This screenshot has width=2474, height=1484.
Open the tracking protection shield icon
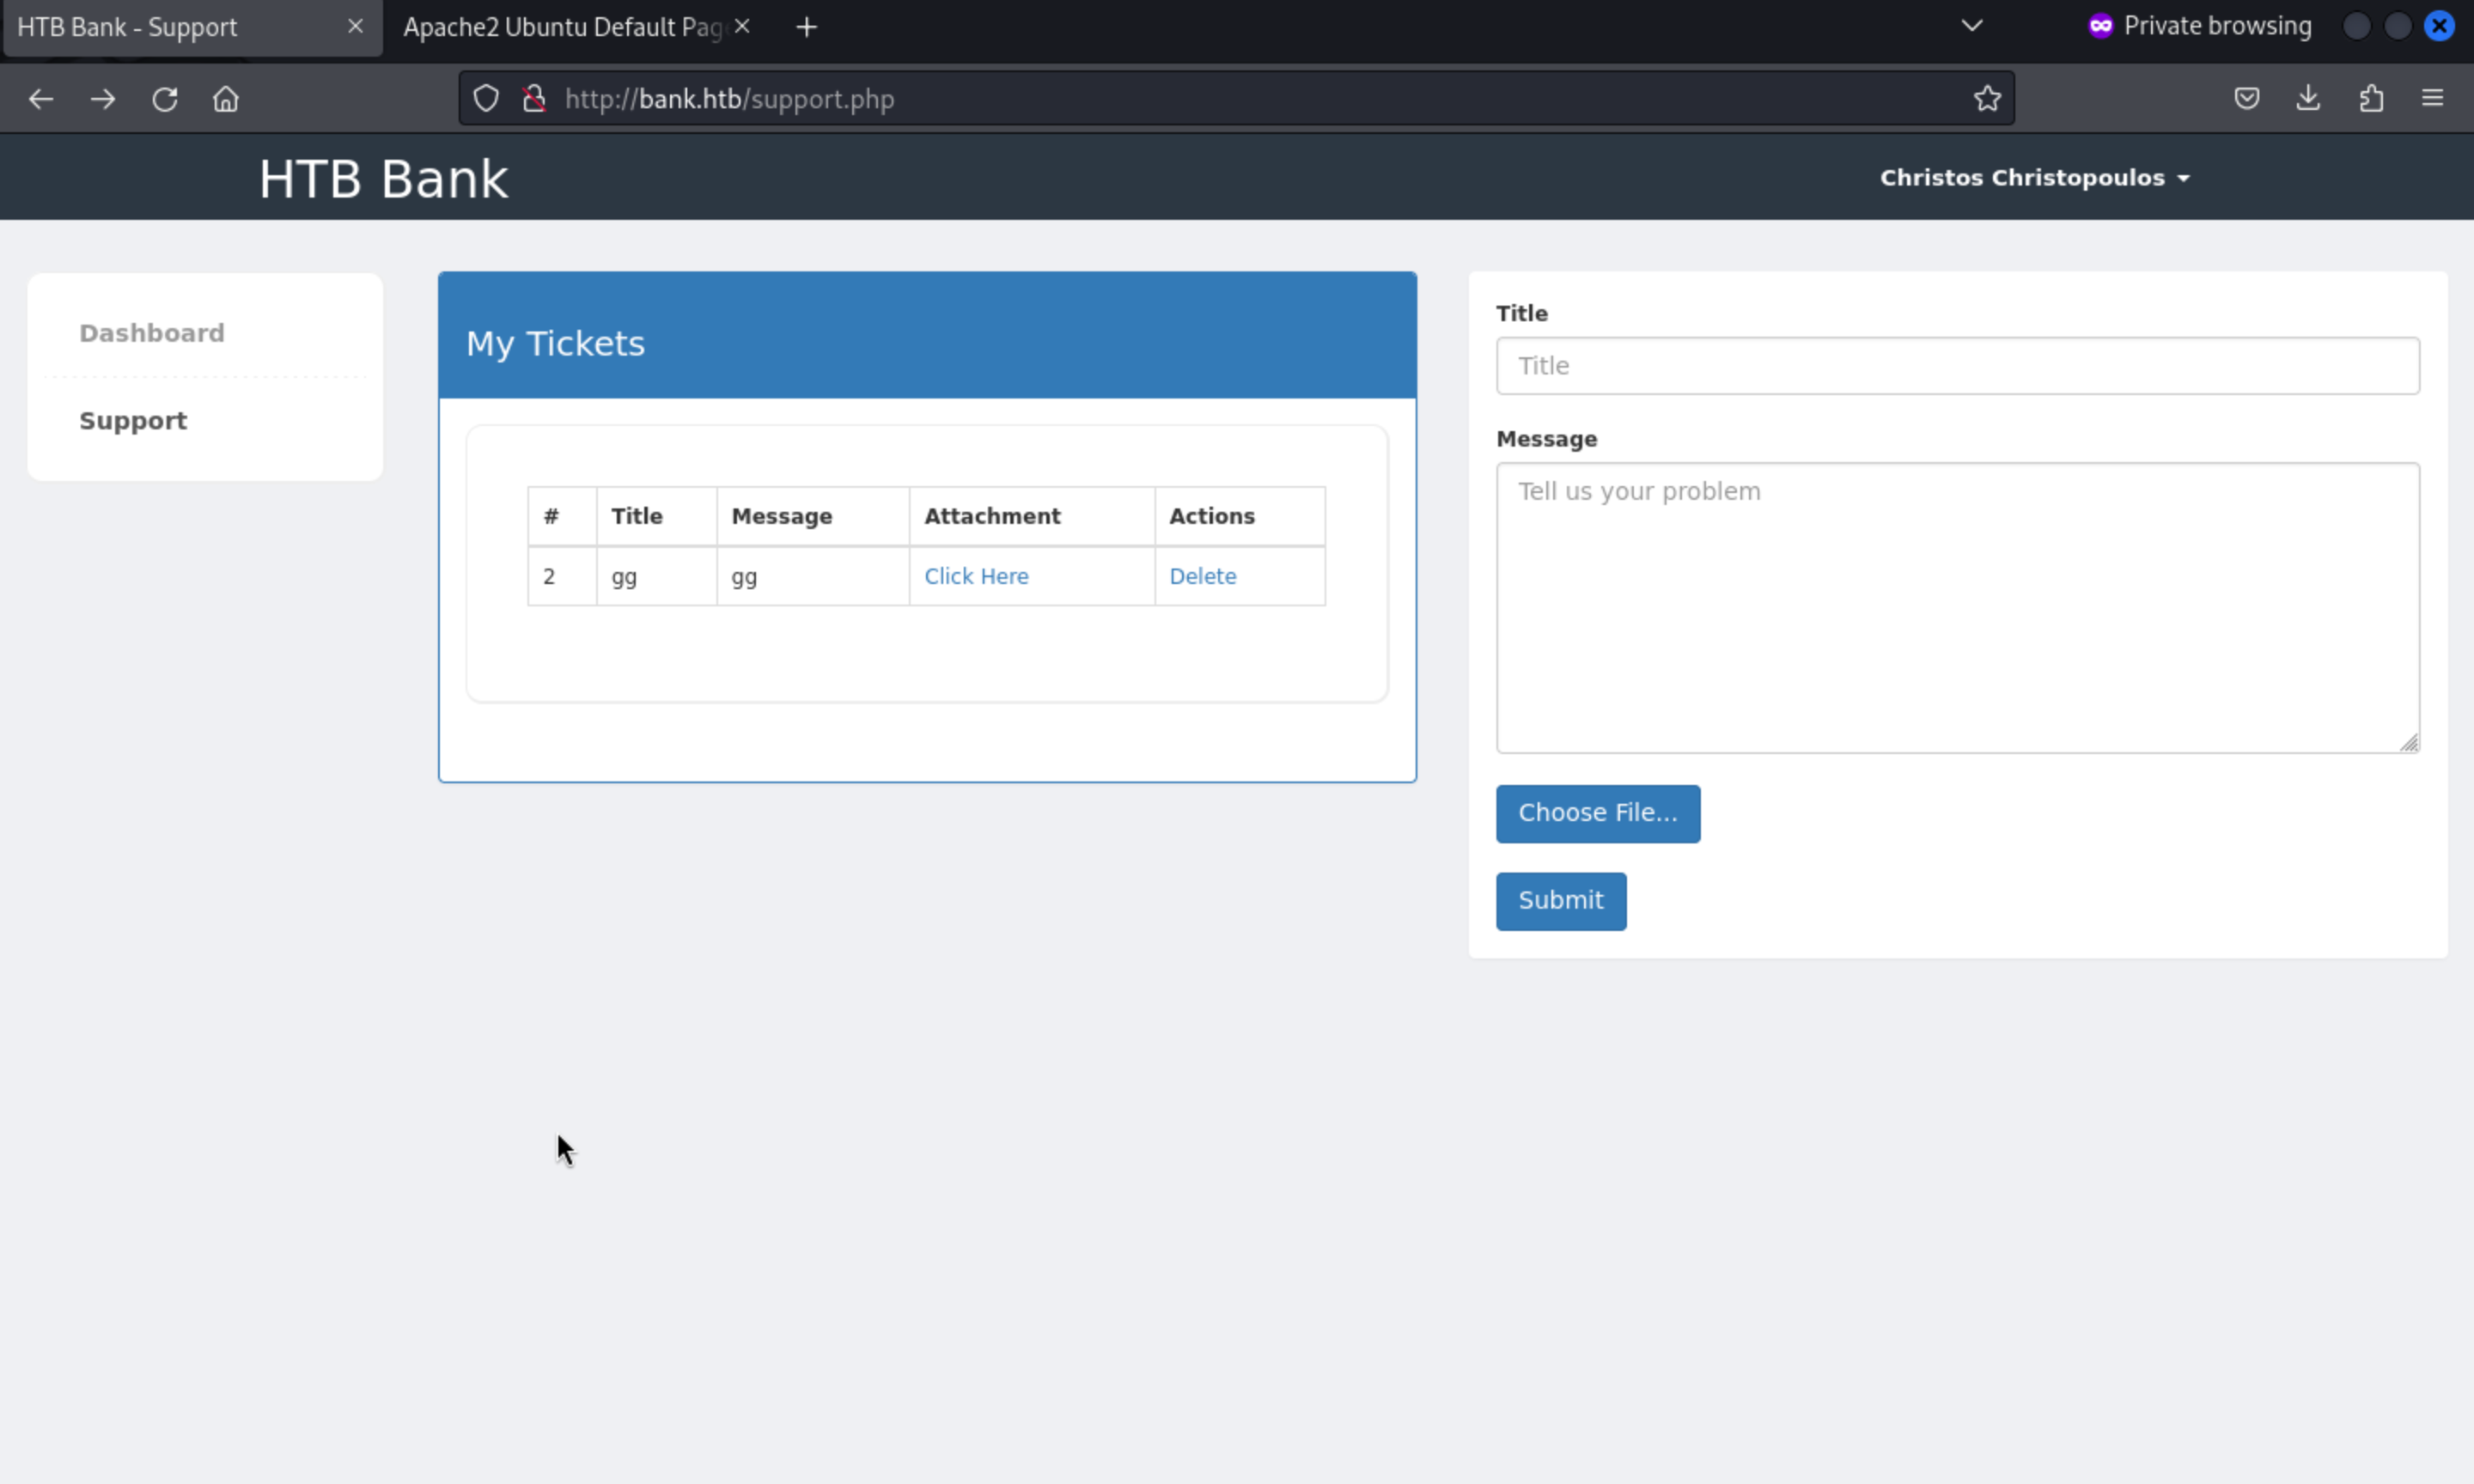point(486,99)
